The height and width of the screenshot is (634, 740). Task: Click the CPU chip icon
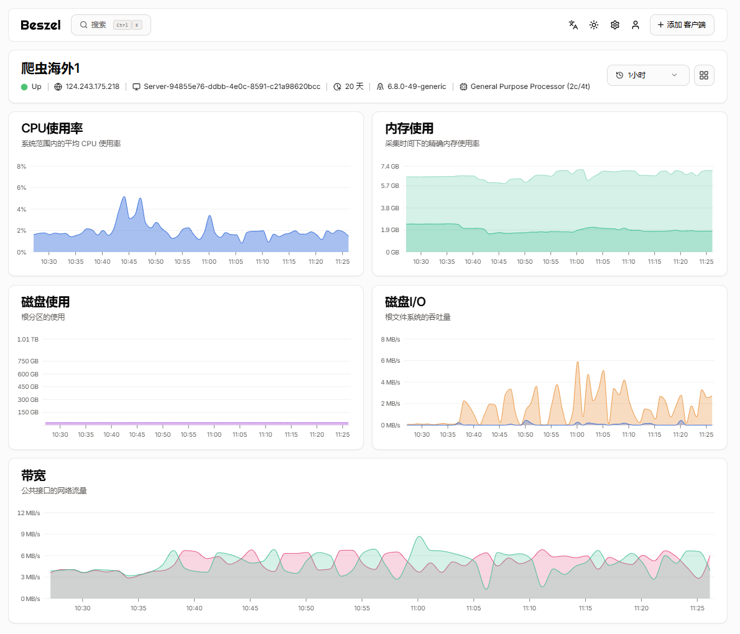pyautogui.click(x=463, y=87)
